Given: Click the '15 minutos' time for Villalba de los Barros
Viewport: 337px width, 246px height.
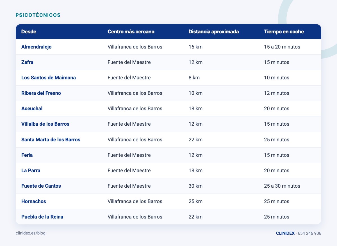Looking at the screenshot, I should (x=277, y=124).
